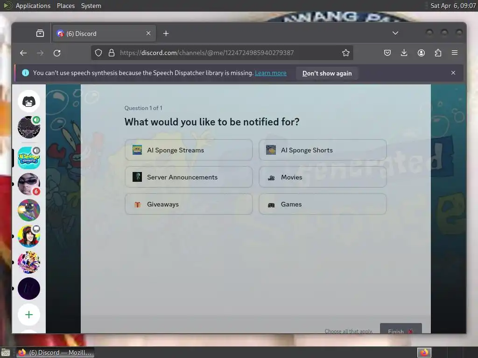Viewport: 478px width, 358px height.
Task: Open the Firefox View icon beside tabs
Action: pyautogui.click(x=40, y=34)
